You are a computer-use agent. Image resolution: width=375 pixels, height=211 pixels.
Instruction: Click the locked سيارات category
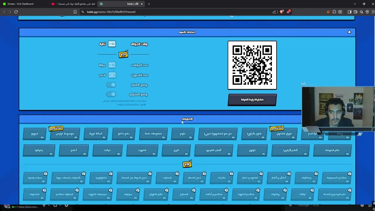(128, 194)
